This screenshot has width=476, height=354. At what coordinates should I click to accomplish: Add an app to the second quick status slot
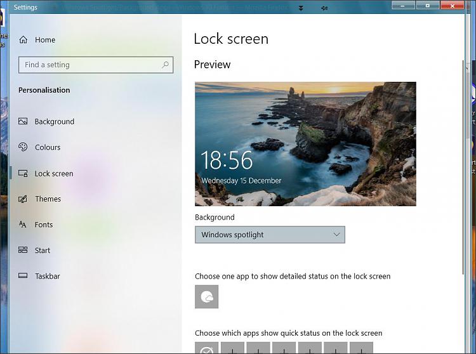(x=233, y=348)
